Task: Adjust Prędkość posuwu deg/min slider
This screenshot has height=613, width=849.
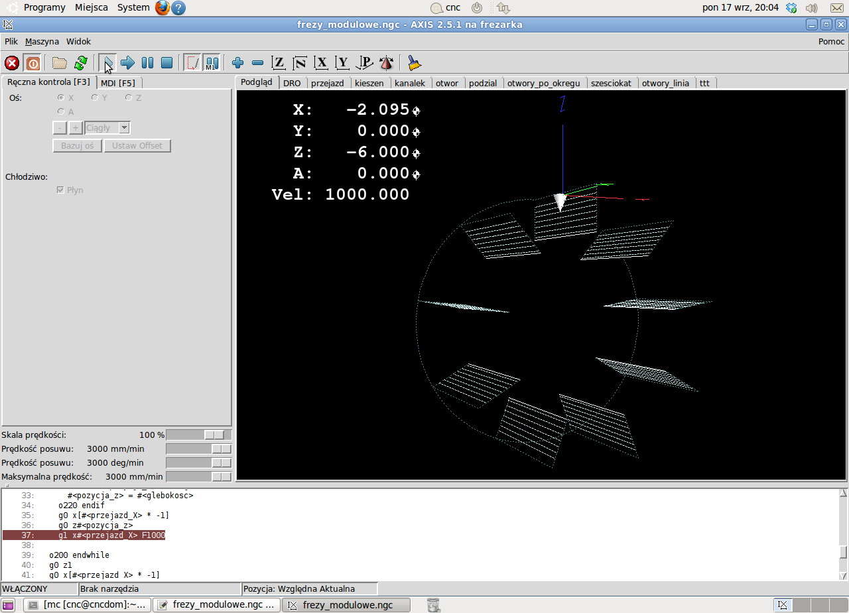Action: [x=199, y=462]
